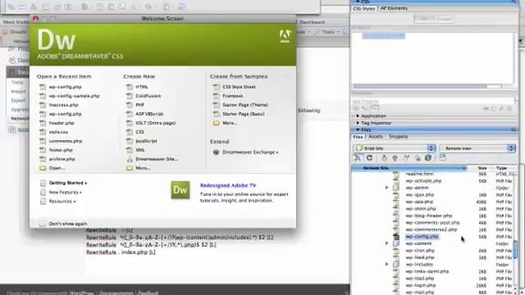The height and width of the screenshot is (295, 525).
Task: Click the Check Out files icon
Action: (406, 158)
